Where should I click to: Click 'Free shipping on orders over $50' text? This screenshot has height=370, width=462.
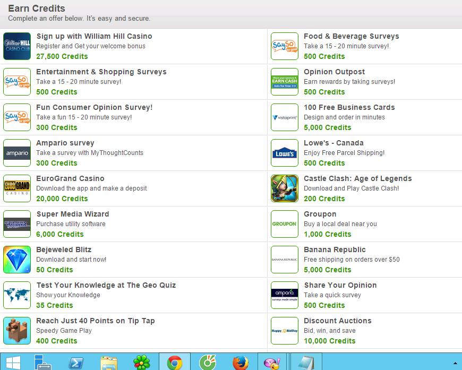point(352,260)
